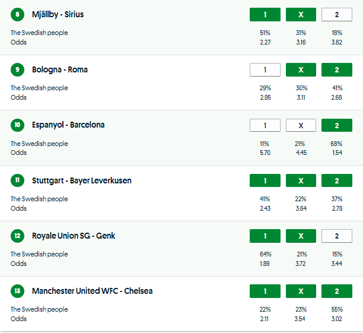Toggle 1 for Stuttgart - Bayer Leverkusen
The width and height of the screenshot is (363, 333).
(265, 180)
